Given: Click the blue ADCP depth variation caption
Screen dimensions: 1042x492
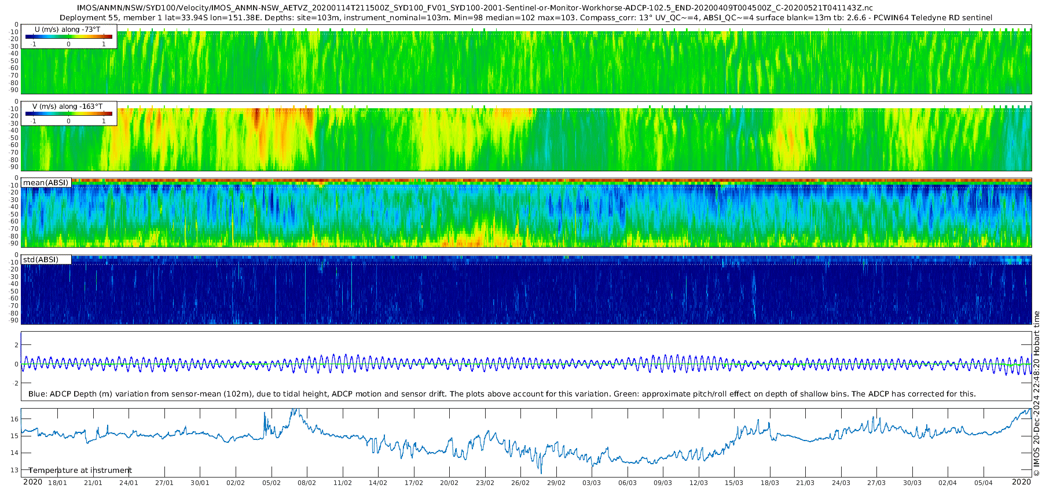Looking at the screenshot, I should click(x=502, y=394).
